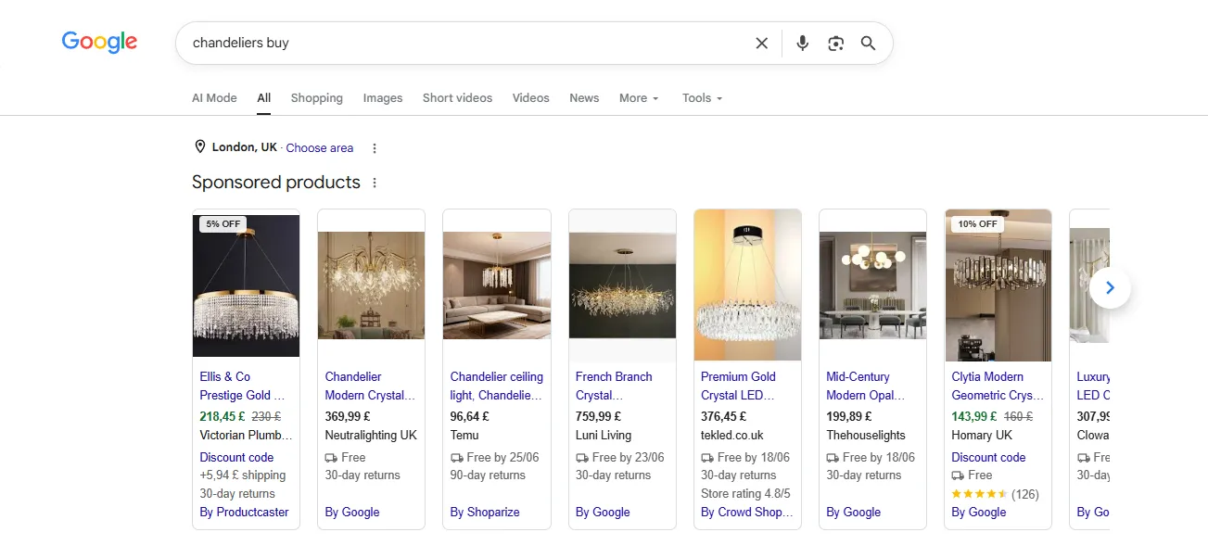Open the Mid-Century Modern Opal chandelier image
This screenshot has width=1208, height=545.
[x=872, y=285]
